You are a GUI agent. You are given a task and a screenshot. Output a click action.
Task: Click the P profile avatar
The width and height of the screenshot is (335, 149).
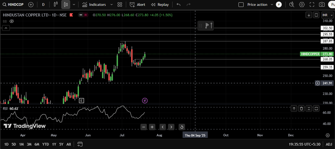(x=279, y=4)
